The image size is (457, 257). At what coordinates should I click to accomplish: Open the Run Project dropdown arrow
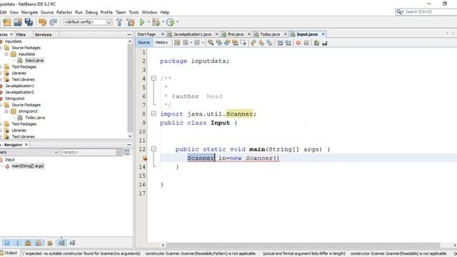click(x=149, y=22)
